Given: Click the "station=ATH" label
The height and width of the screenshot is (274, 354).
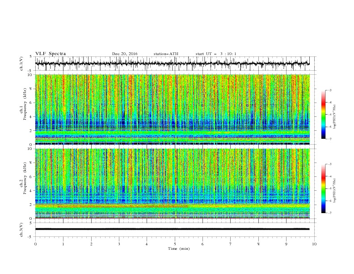Looking at the screenshot, I should tap(166, 54).
